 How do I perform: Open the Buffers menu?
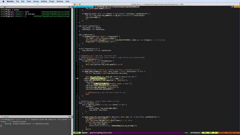click(44, 1)
